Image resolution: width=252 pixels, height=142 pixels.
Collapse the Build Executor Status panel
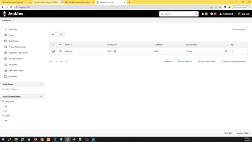pos(41,97)
